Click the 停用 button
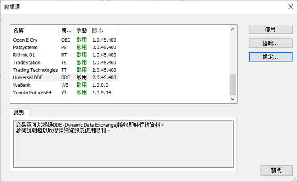298x182 pixels. click(x=271, y=29)
